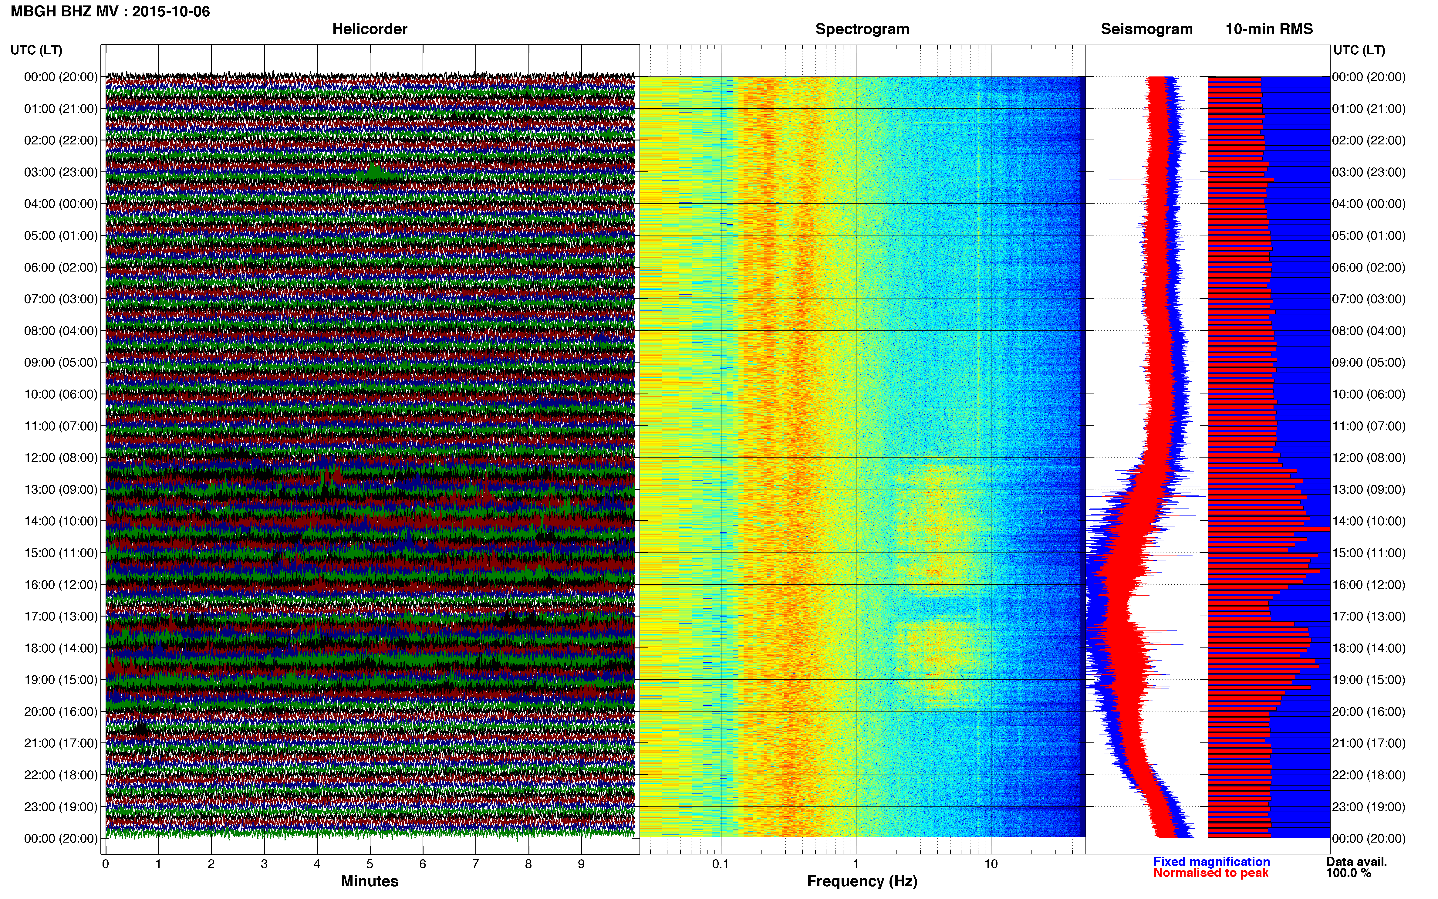
Task: Click the 'UTC (LT)' label beside the 10-min RMS
Action: (1359, 50)
